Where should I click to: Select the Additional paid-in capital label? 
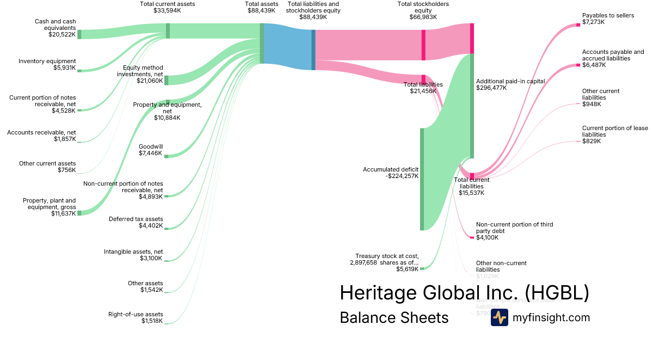[510, 84]
